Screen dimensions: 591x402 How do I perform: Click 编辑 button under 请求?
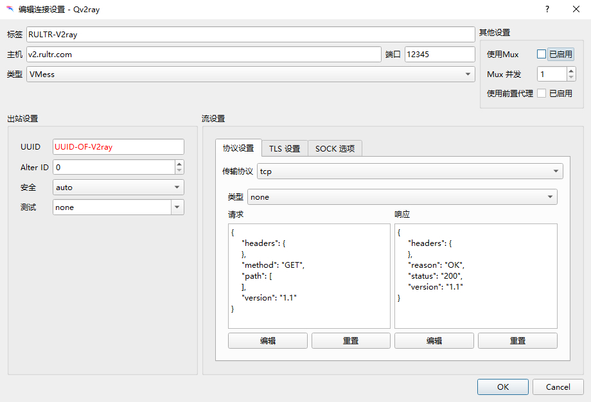click(x=268, y=341)
